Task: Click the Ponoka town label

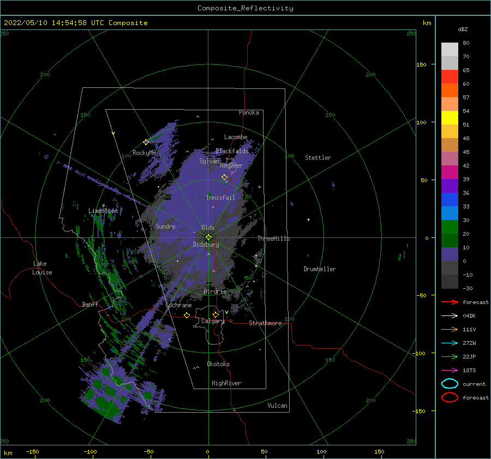Action: click(x=249, y=112)
